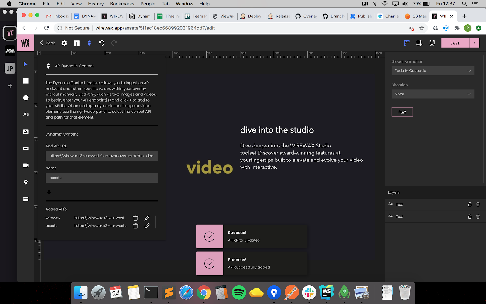Toggle the magnet snapping option
The width and height of the screenshot is (486, 304).
[432, 43]
